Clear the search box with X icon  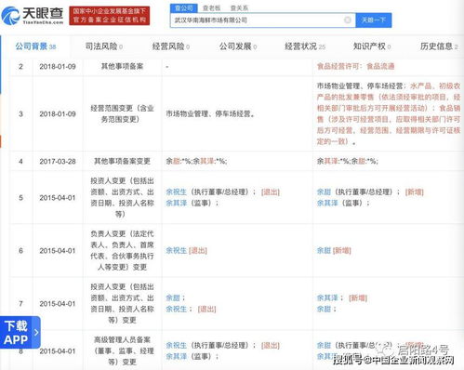[348, 20]
